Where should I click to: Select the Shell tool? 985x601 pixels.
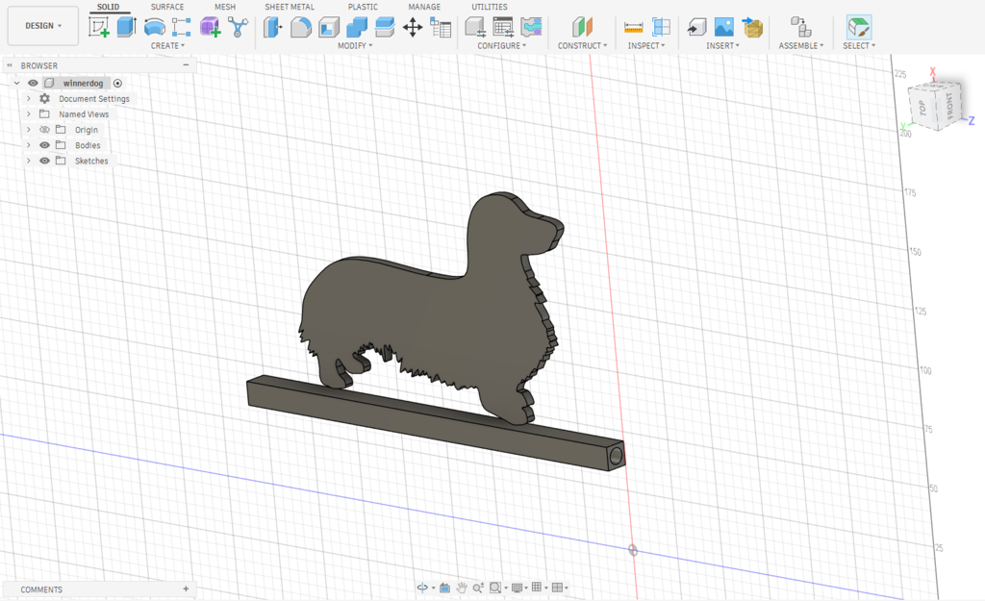coord(329,27)
